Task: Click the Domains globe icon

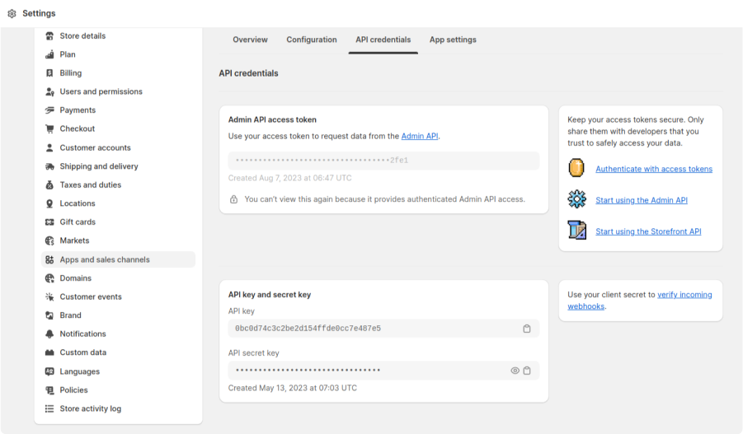Action: (x=49, y=278)
